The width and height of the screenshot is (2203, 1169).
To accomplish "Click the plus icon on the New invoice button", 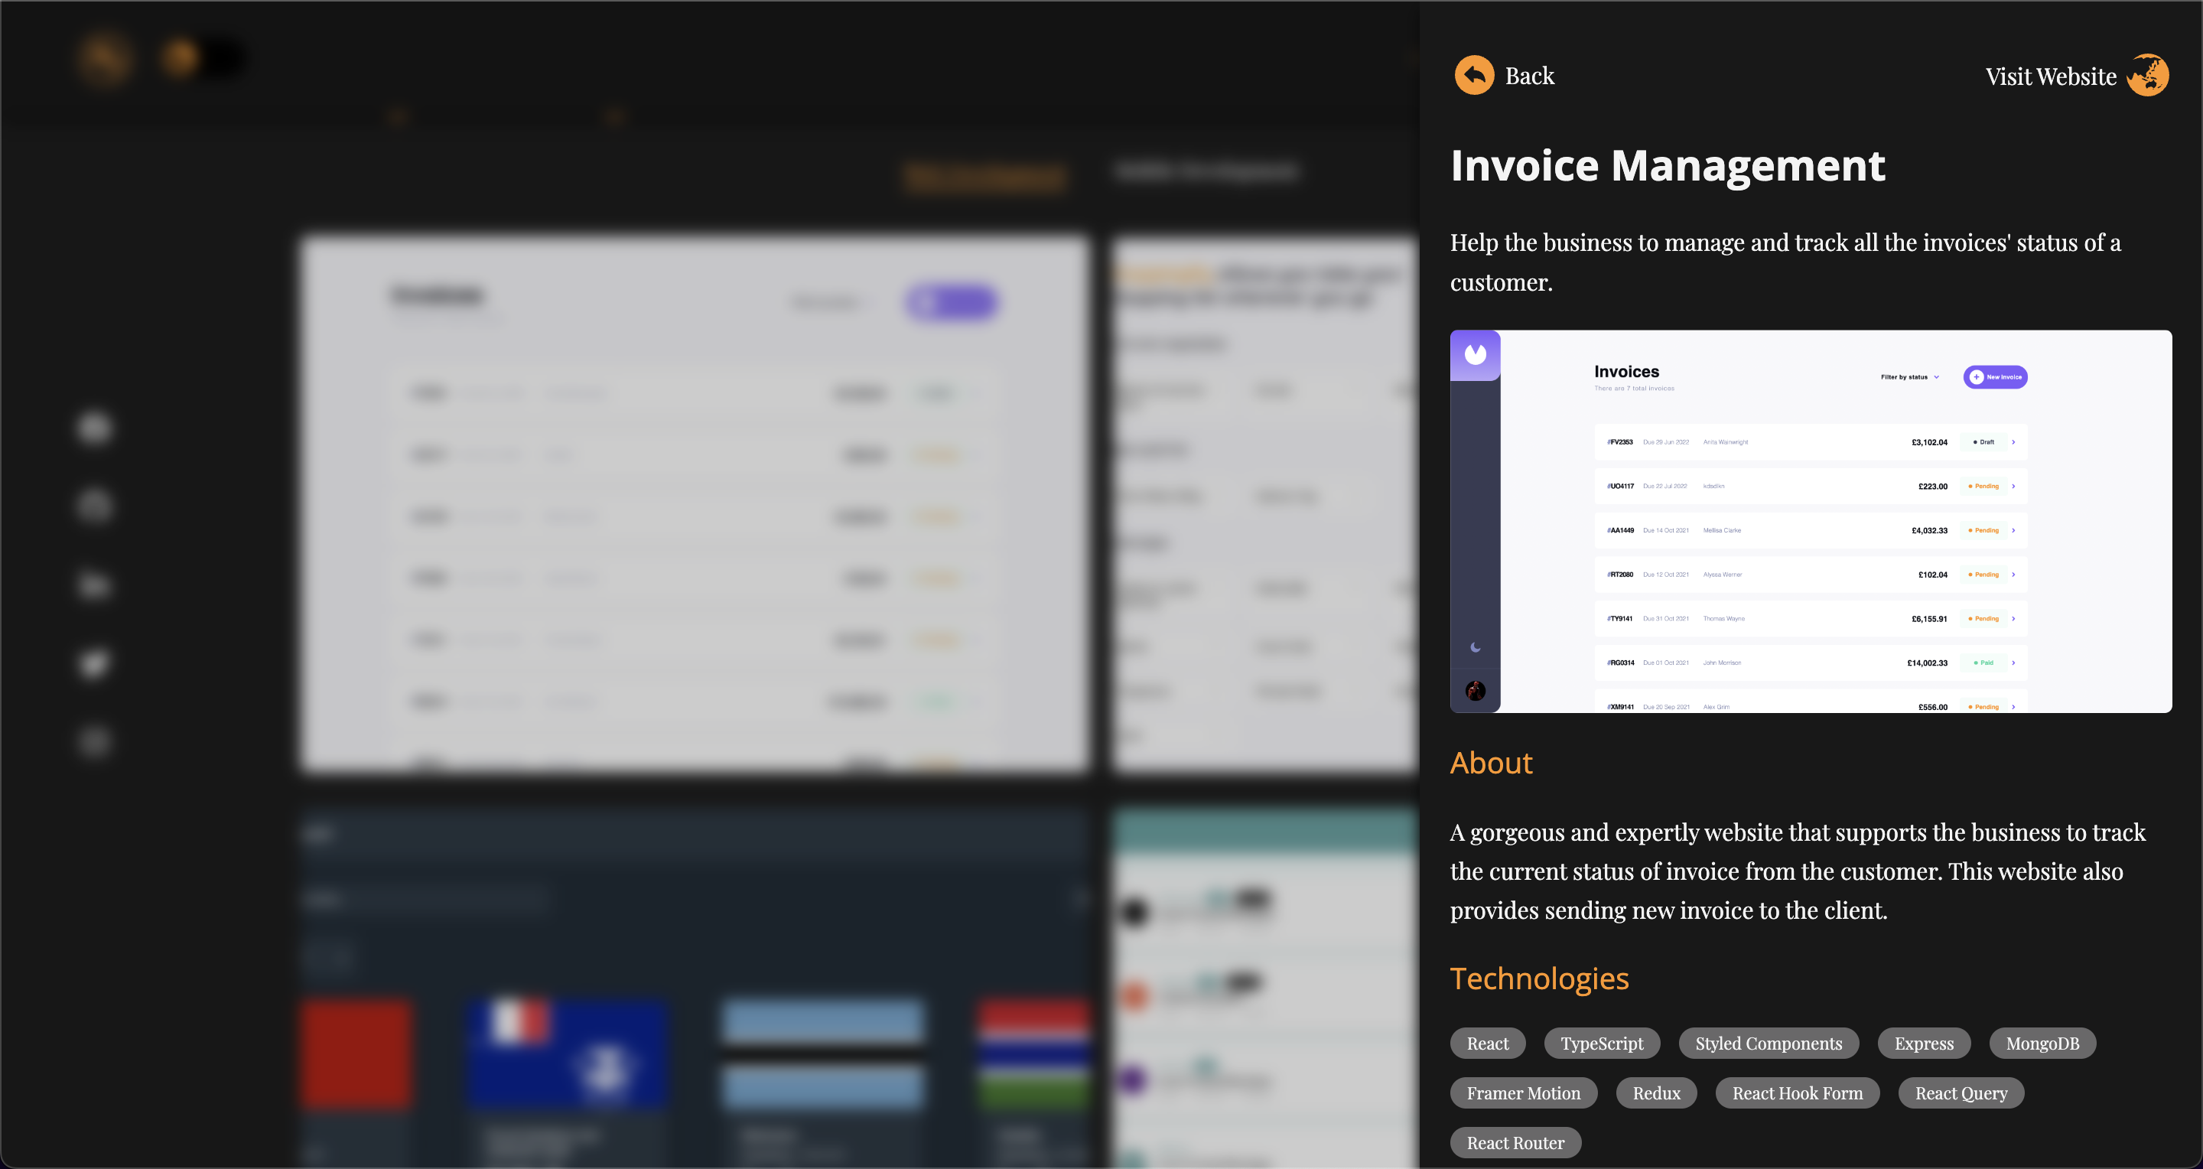I will 1977,376.
